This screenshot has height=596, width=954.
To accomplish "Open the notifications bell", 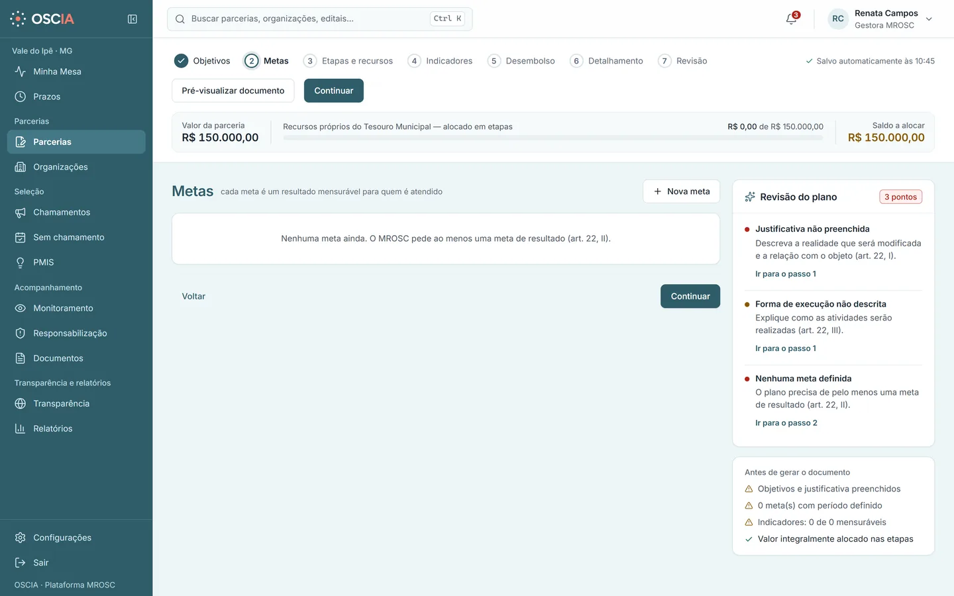I will tap(791, 19).
